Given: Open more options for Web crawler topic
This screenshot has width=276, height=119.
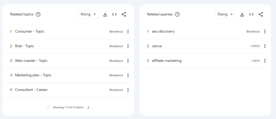Looking at the screenshot, I should (x=128, y=61).
